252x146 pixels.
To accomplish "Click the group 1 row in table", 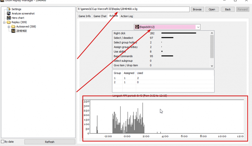I will point(163,78).
